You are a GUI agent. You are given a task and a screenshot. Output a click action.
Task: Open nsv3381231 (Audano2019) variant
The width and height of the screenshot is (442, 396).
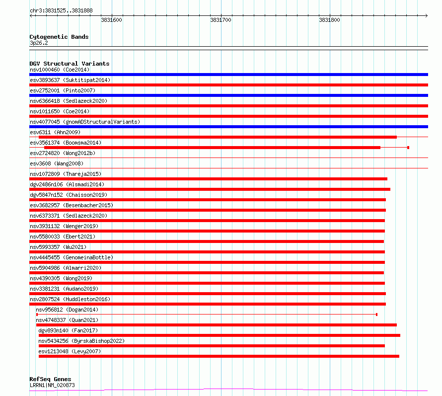(x=64, y=289)
